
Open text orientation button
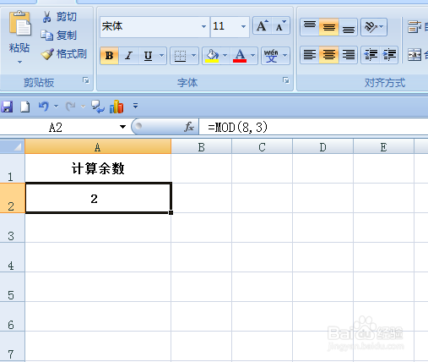click(374, 27)
